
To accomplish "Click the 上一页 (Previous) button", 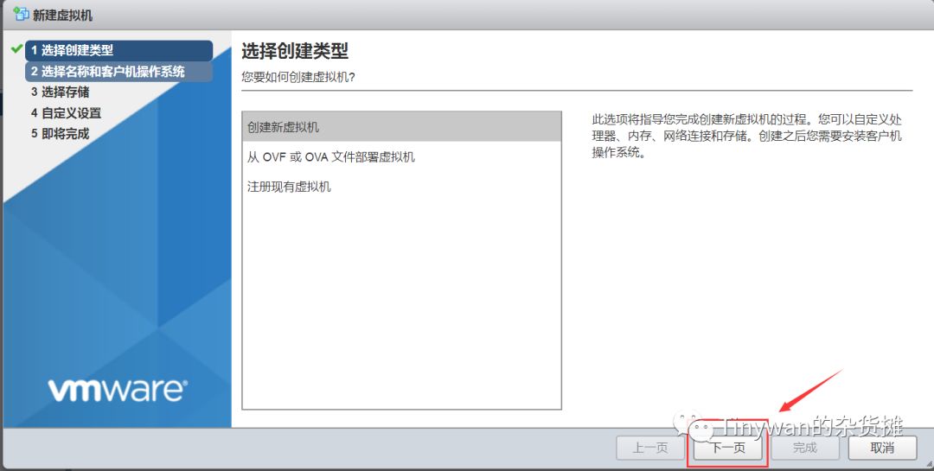I will click(x=650, y=448).
